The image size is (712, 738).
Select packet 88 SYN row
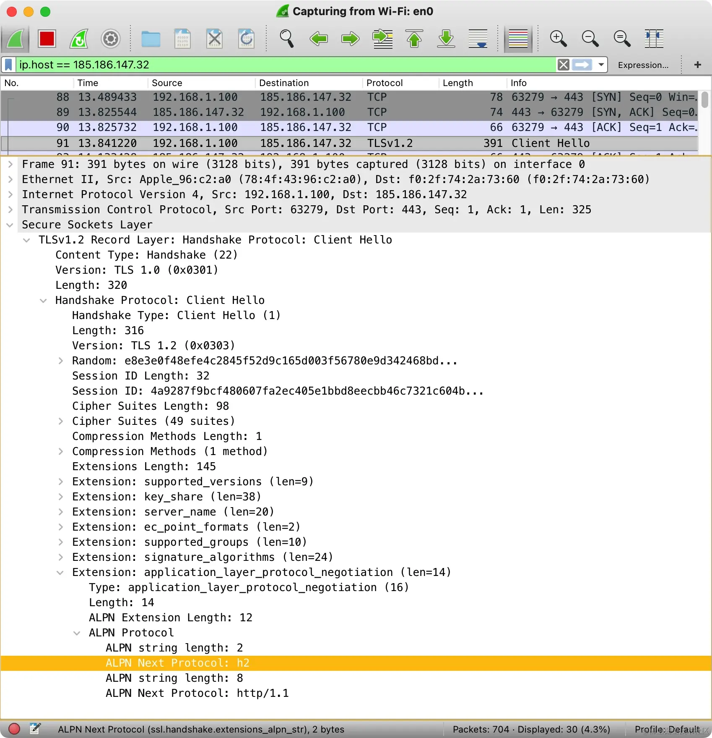(x=349, y=97)
